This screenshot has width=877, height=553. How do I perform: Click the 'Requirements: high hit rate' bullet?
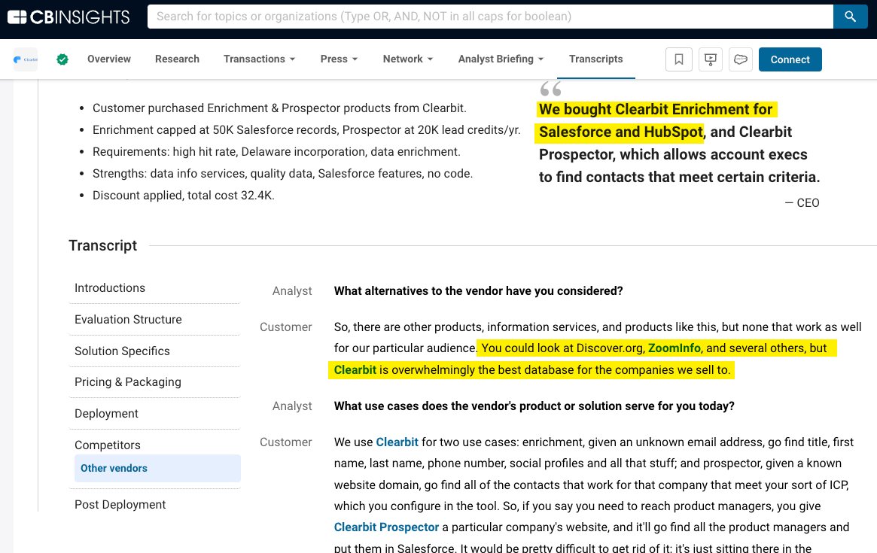pyautogui.click(x=276, y=151)
